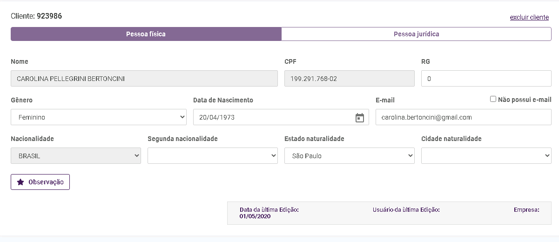This screenshot has width=559, height=242.
Task: Open the Cidade naturalidade dropdown
Action: (486, 156)
